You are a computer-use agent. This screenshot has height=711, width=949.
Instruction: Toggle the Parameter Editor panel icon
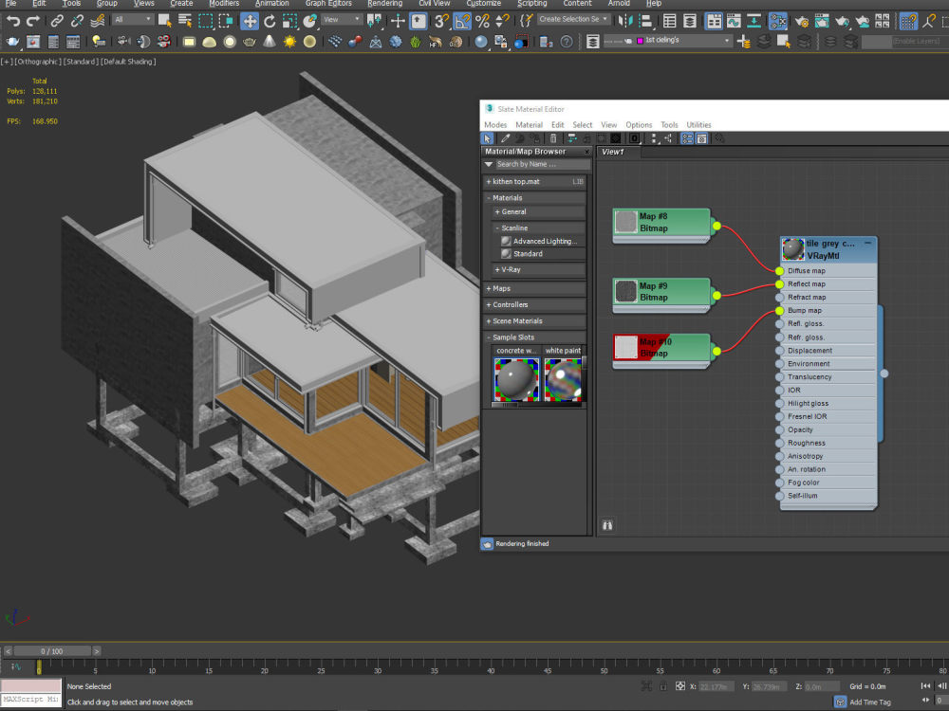[701, 138]
